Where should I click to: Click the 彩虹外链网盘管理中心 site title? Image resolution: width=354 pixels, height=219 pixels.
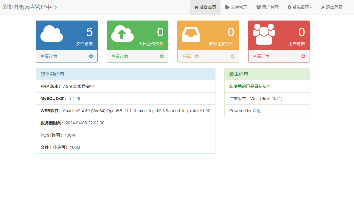pos(30,7)
